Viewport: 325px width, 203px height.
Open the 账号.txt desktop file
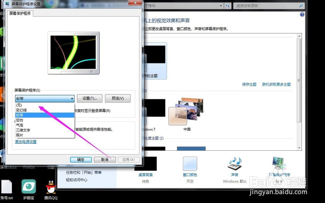pyautogui.click(x=6, y=190)
